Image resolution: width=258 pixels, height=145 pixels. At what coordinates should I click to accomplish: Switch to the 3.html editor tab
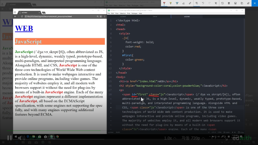(x=155, y=17)
